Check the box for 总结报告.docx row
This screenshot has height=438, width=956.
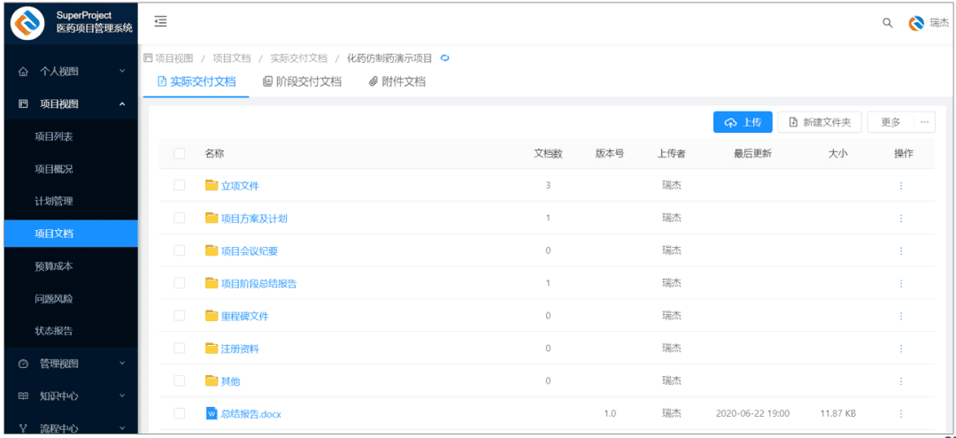[x=179, y=413]
